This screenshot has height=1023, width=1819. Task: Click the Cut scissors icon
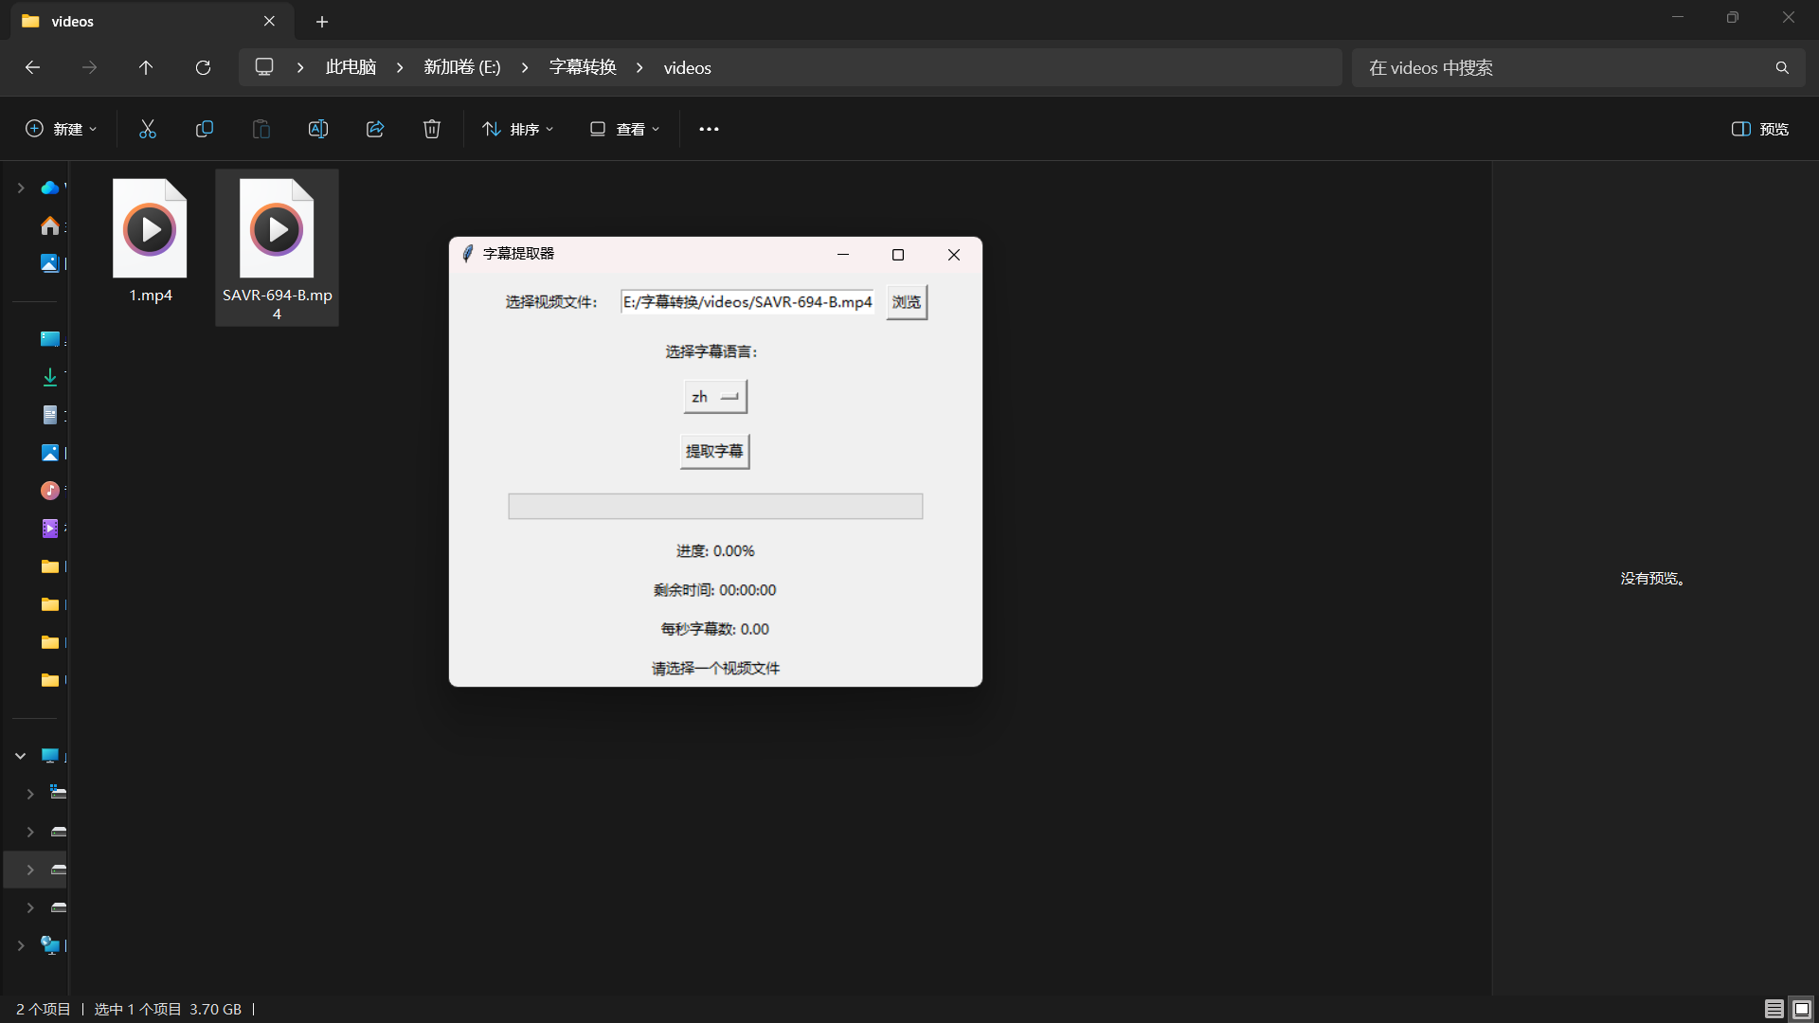pos(148,129)
